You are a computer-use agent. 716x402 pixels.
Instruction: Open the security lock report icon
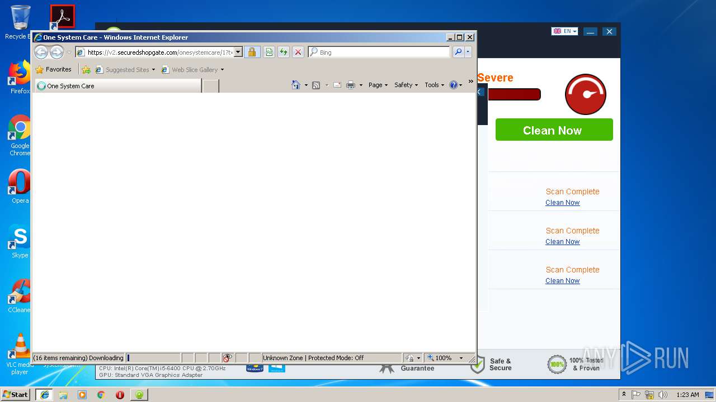(252, 52)
